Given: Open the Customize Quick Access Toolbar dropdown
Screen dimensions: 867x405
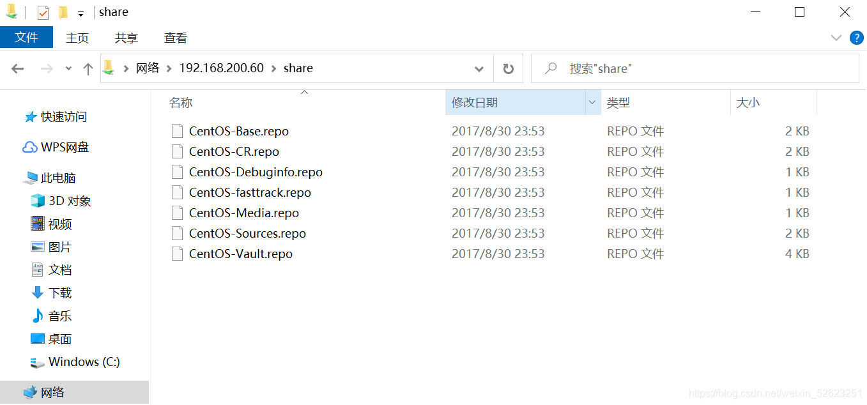Looking at the screenshot, I should (81, 13).
